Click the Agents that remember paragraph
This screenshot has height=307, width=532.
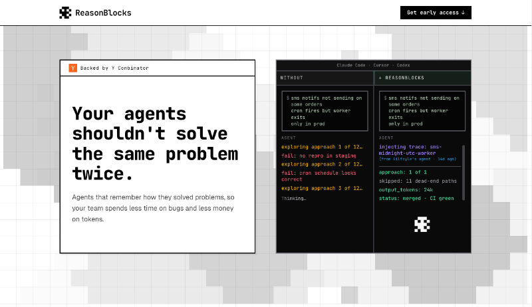(153, 208)
